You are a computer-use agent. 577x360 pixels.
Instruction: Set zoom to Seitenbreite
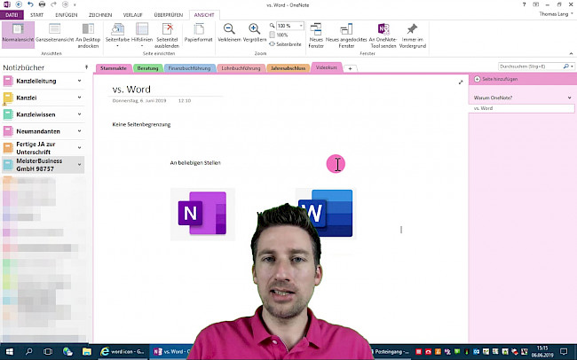[285, 43]
